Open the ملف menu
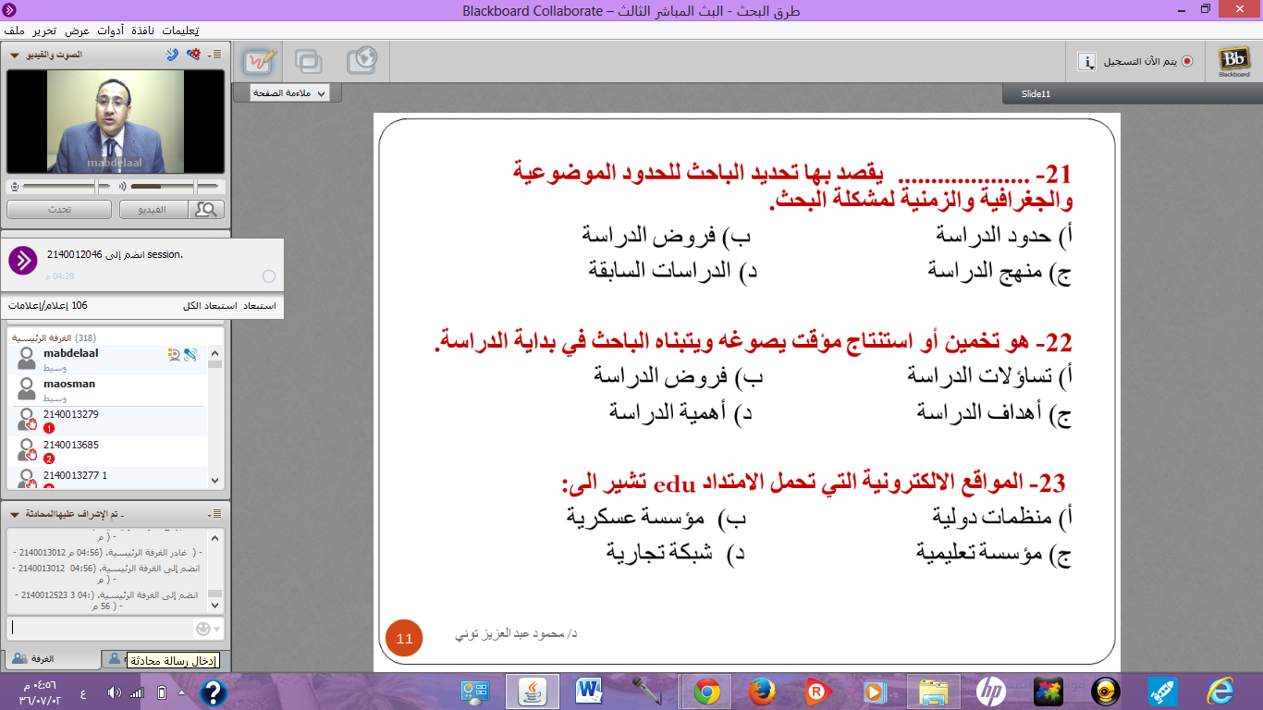Image resolution: width=1263 pixels, height=710 pixels. pyautogui.click(x=14, y=30)
